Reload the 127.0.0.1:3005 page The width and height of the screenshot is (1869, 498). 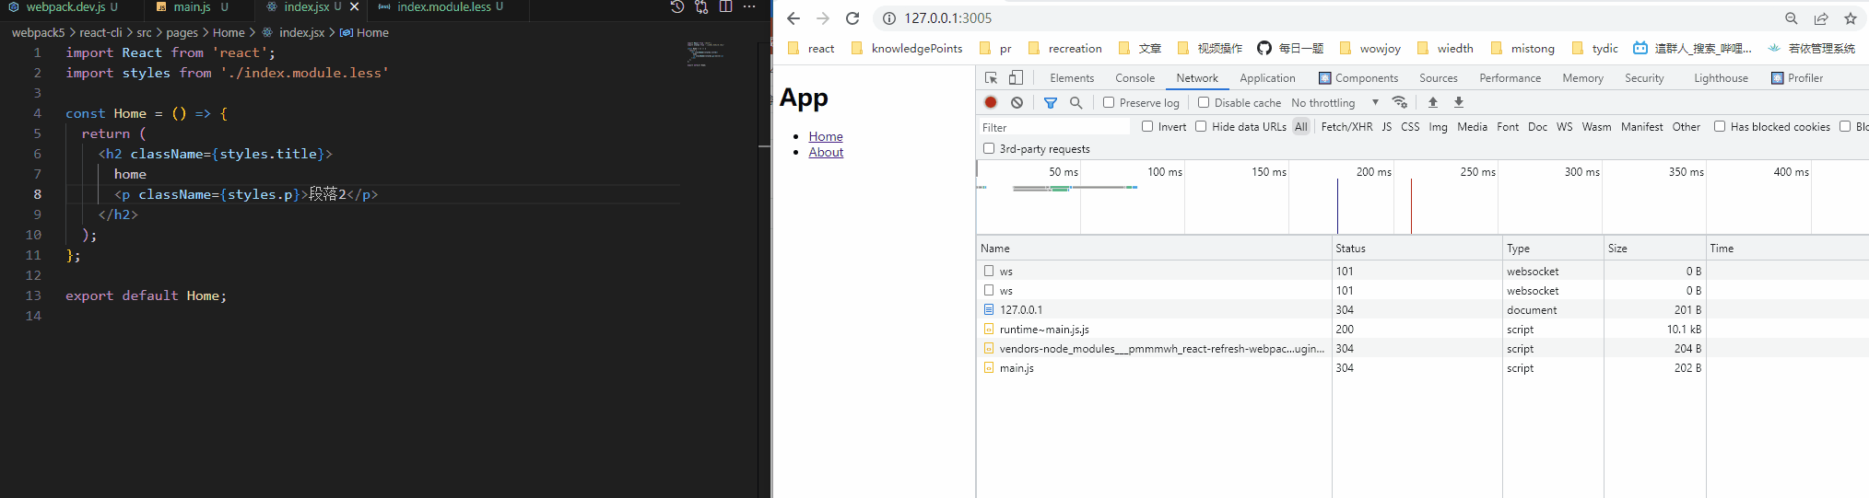pos(852,18)
